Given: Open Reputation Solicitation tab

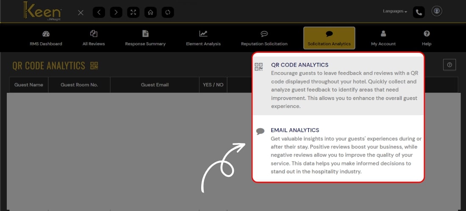Looking at the screenshot, I should pos(264,38).
